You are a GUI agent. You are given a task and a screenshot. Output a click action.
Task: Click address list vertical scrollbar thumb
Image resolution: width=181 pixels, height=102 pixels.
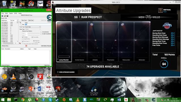(18, 22)
